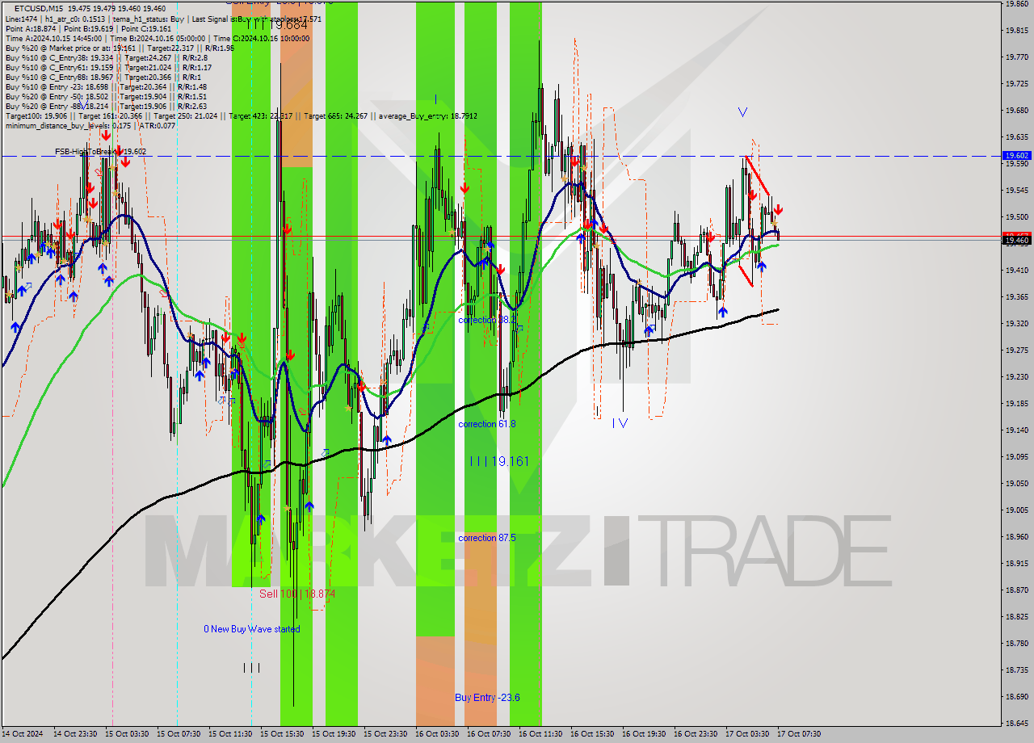Click the 19.725 price axis value
This screenshot has height=743, width=1034.
pyautogui.click(x=1016, y=83)
